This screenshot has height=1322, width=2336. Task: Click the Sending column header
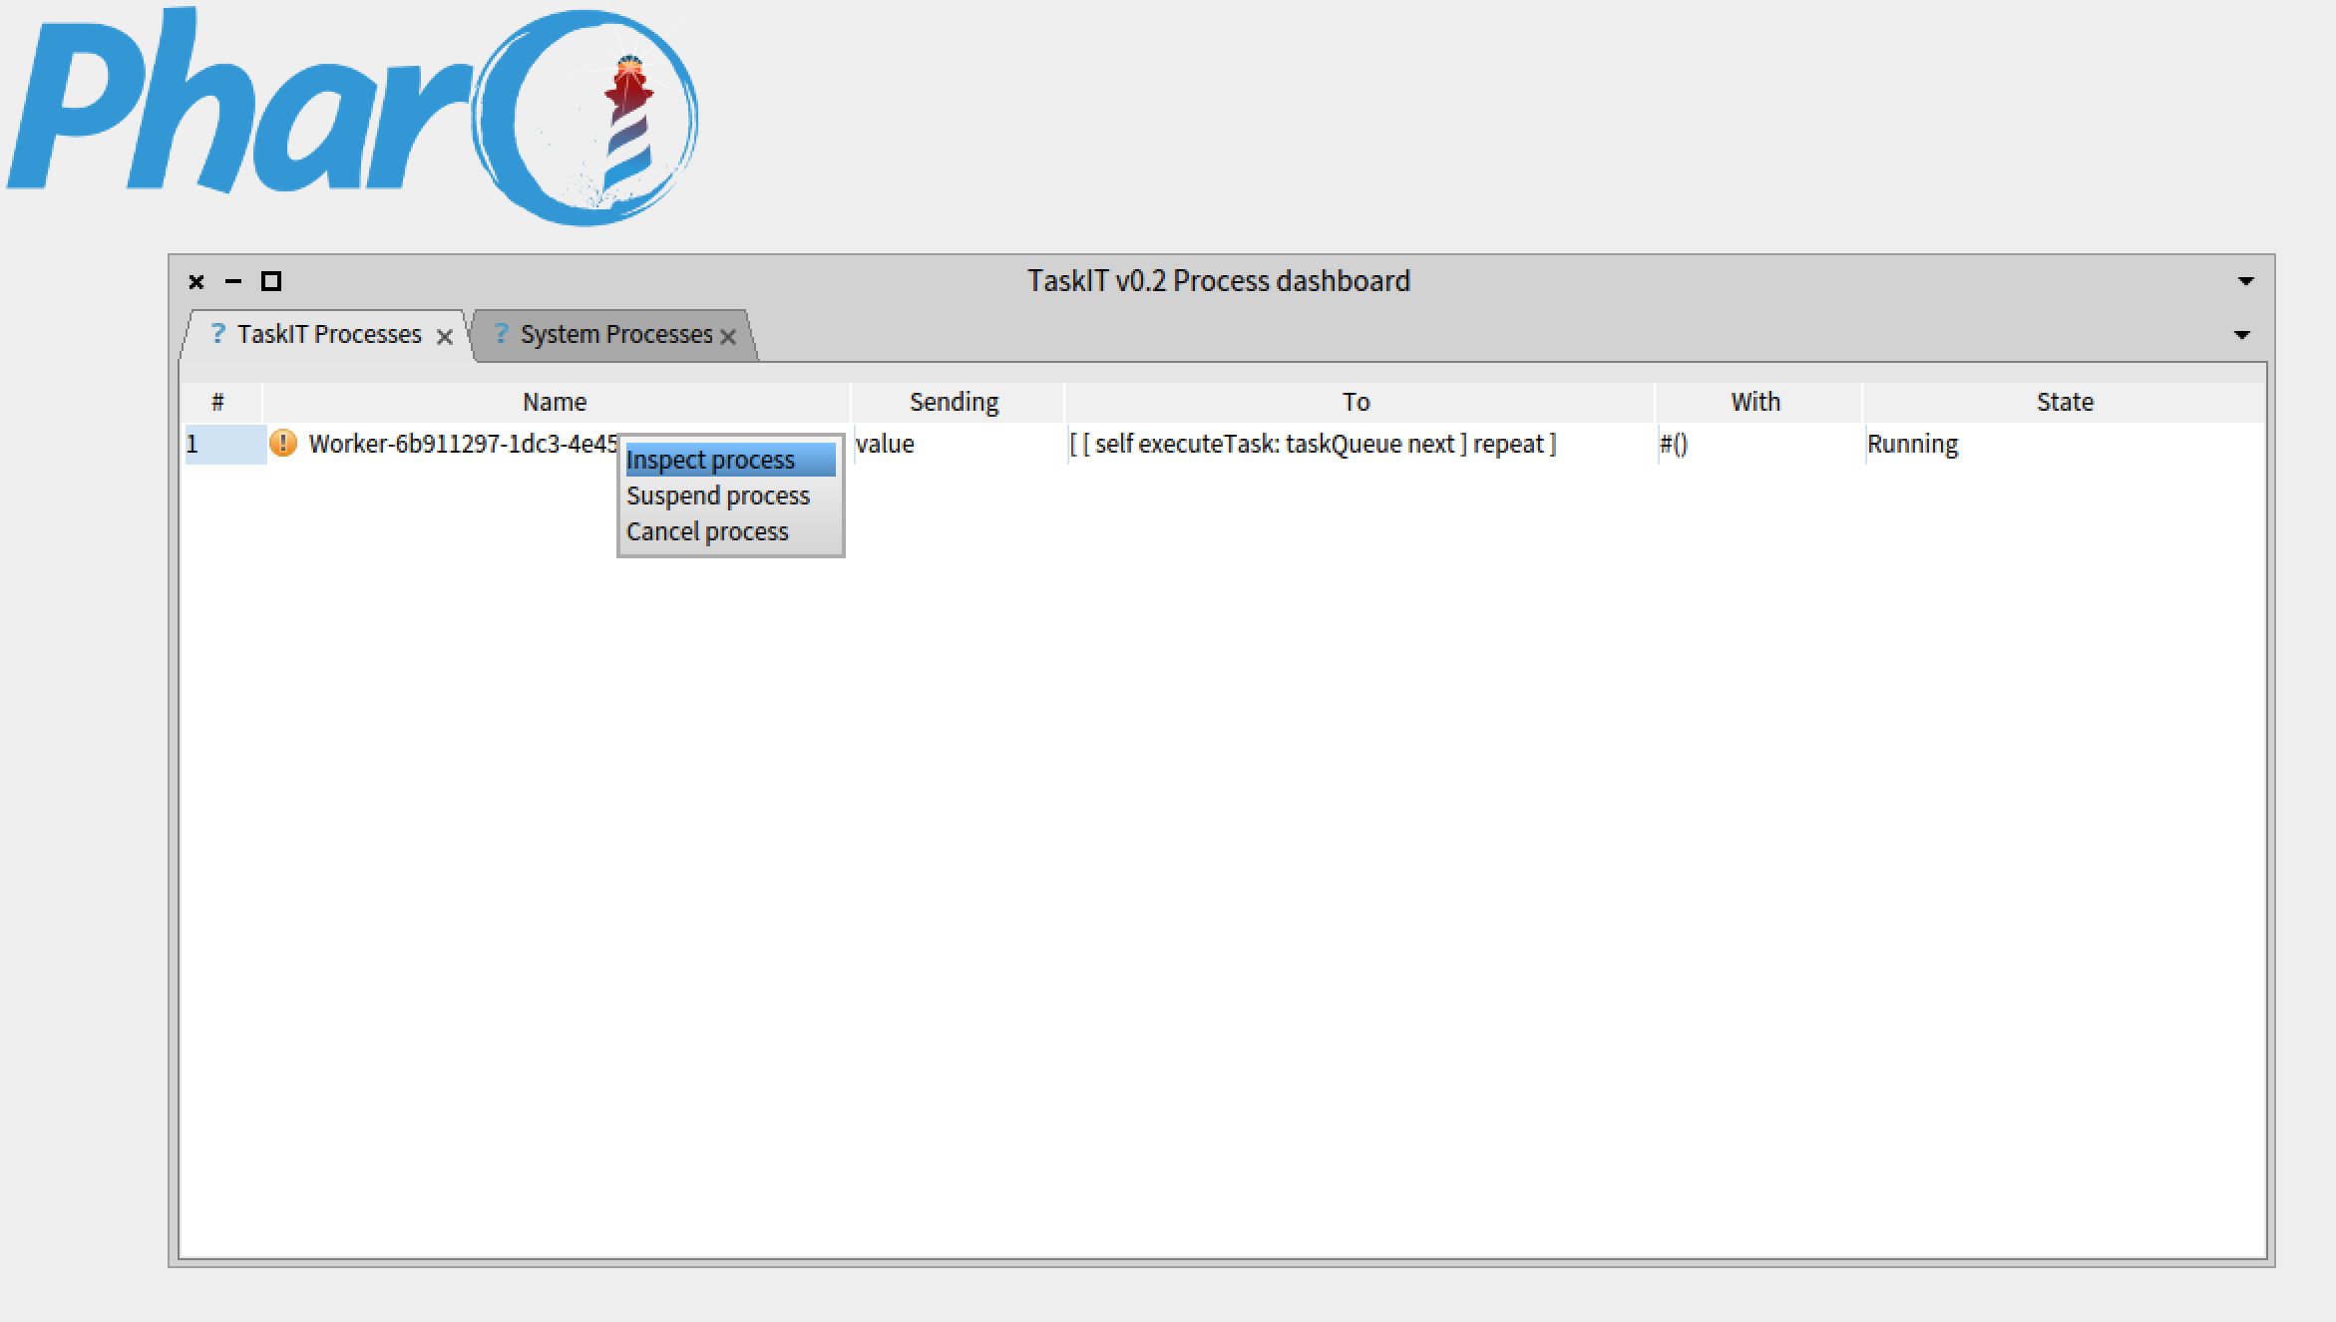click(954, 402)
